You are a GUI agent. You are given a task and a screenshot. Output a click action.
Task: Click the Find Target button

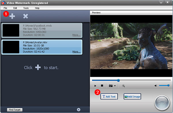point(15,110)
